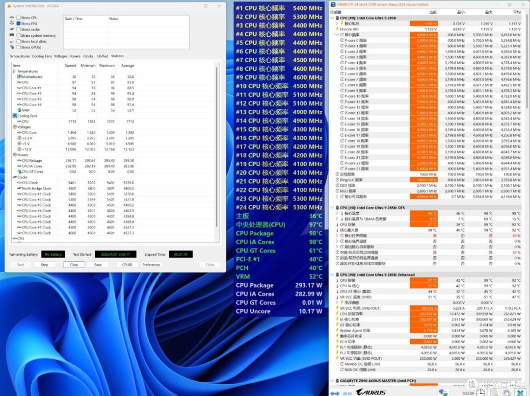530x396 pixels.
Task: Switch to the Powers tab
Action: (75, 56)
